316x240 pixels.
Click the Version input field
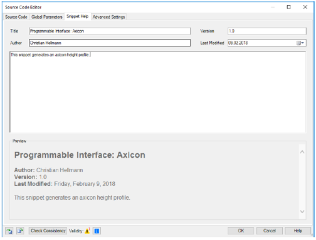tap(267, 31)
